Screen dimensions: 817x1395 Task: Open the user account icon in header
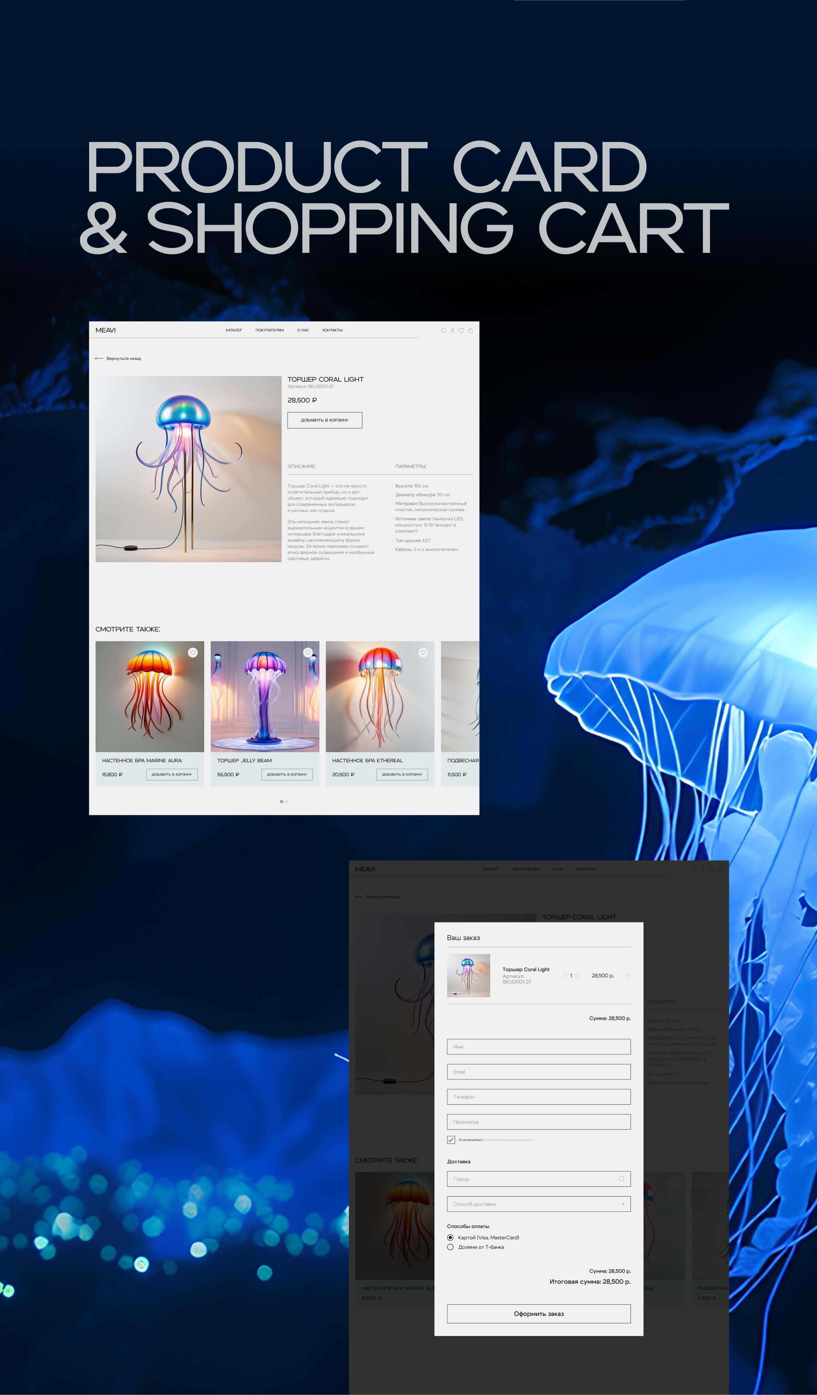point(452,331)
